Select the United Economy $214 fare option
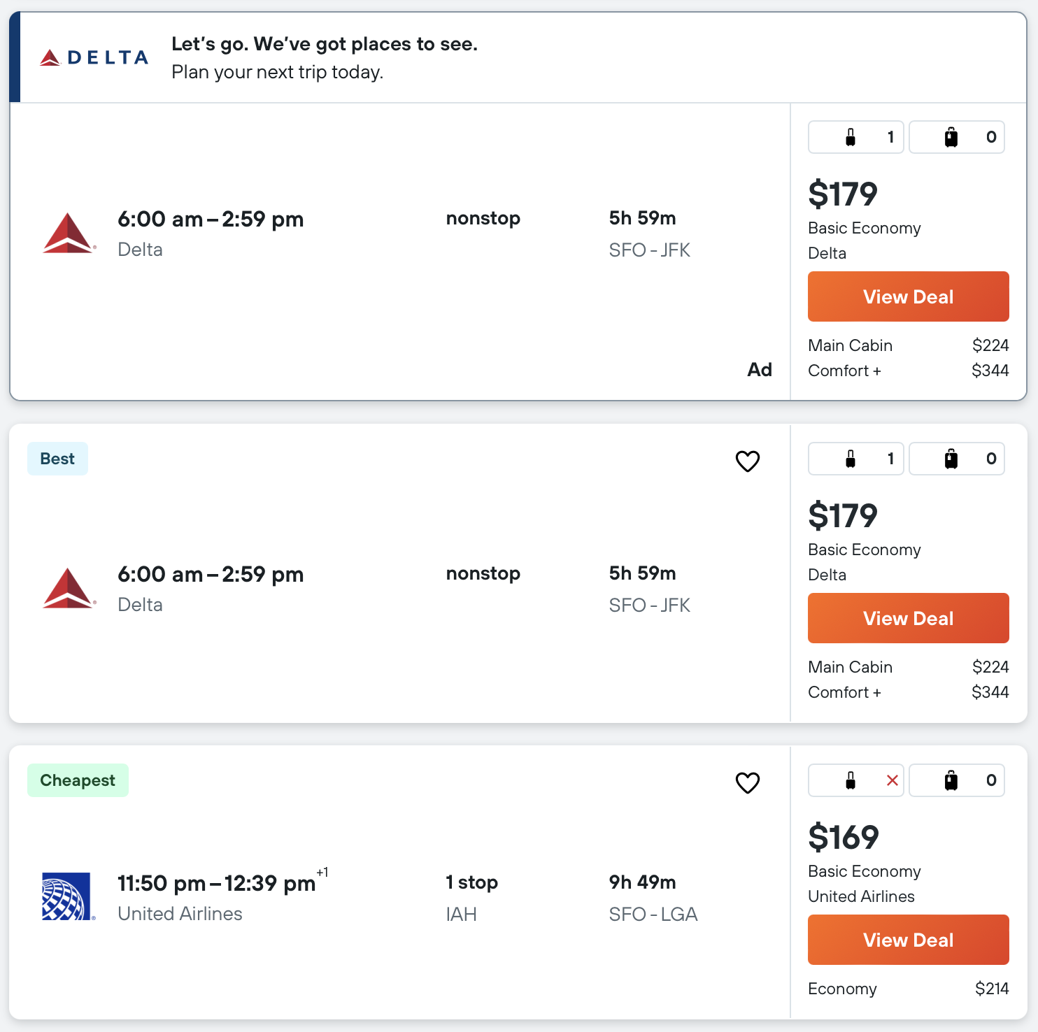 [x=908, y=989]
